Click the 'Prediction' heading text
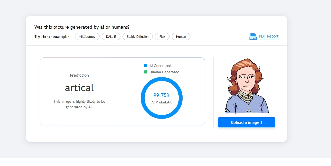 coord(79,75)
